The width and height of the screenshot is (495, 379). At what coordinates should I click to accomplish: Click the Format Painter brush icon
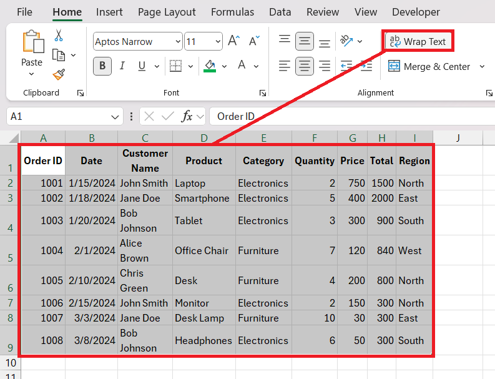[59, 74]
